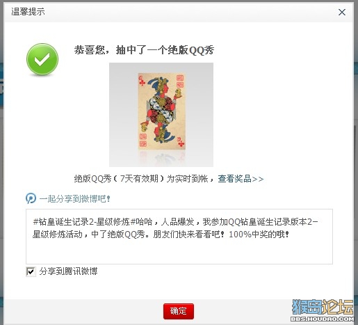Click the 温馨提示 dialog title text
The width and height of the screenshot is (358, 325).
pyautogui.click(x=28, y=12)
